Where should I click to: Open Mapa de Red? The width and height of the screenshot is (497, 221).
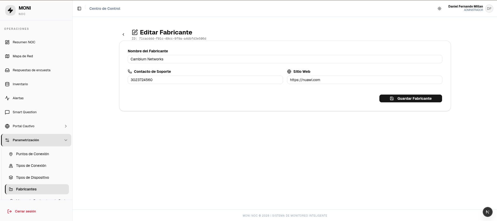click(x=36, y=56)
